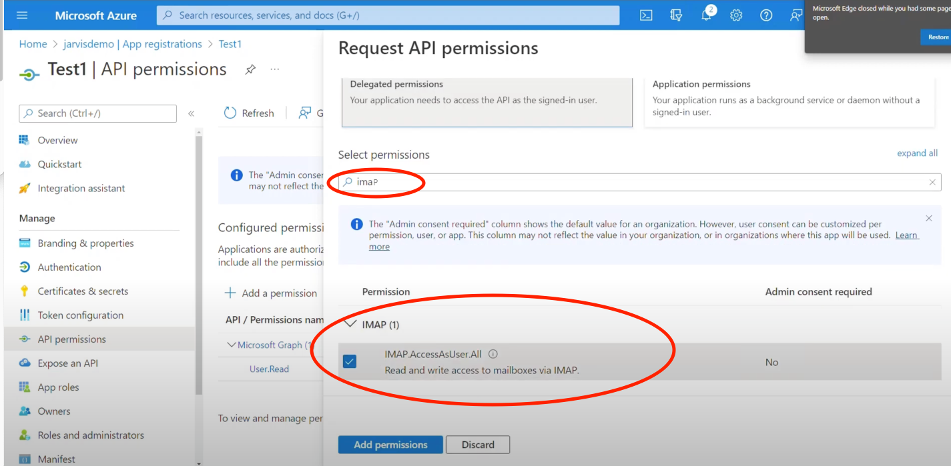This screenshot has height=466, width=951.
Task: Click info icon next to IMAP.AccessAsUser.All
Action: click(x=493, y=355)
